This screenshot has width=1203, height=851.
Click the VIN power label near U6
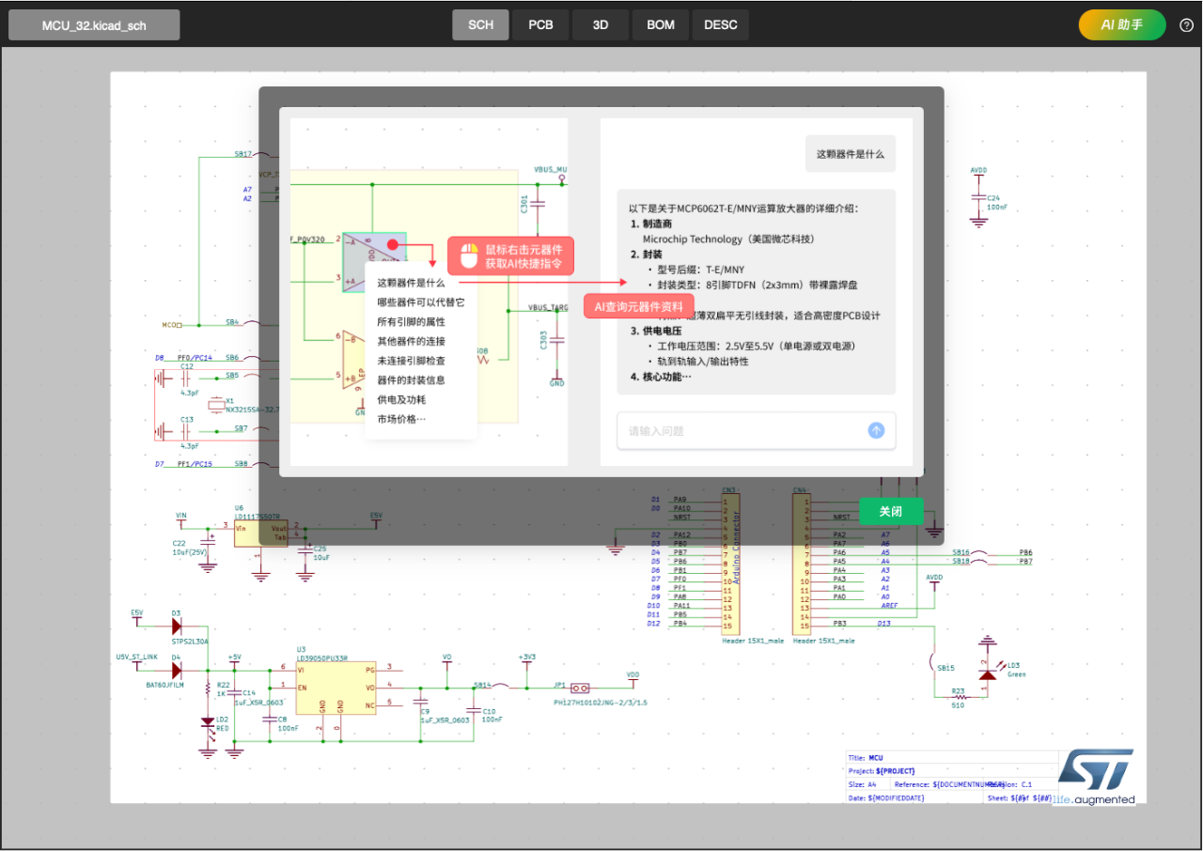pyautogui.click(x=181, y=516)
